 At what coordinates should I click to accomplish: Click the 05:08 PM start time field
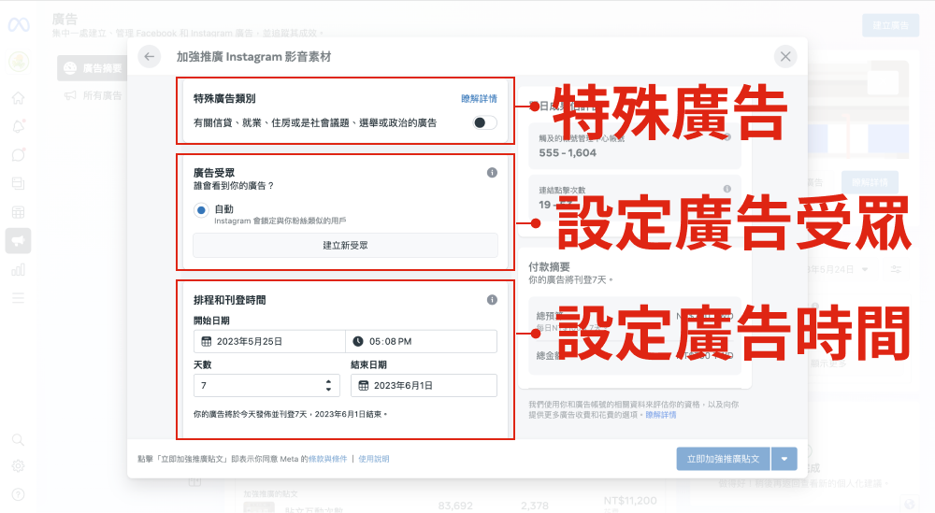click(x=421, y=342)
